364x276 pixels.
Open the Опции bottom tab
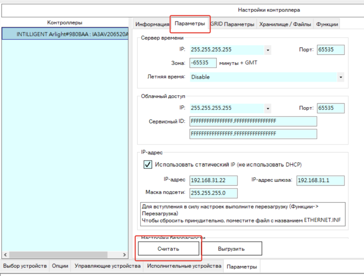[60, 266]
